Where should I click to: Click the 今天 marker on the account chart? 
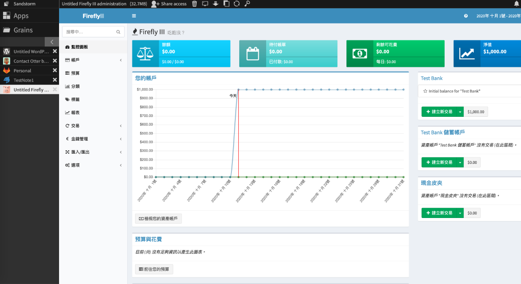[232, 95]
